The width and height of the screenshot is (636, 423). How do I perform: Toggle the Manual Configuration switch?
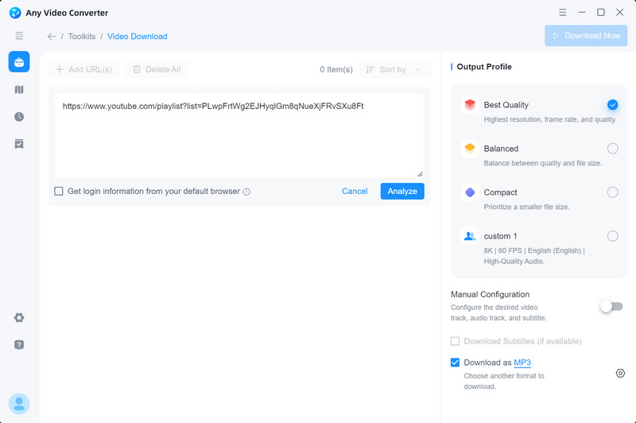pyautogui.click(x=611, y=307)
